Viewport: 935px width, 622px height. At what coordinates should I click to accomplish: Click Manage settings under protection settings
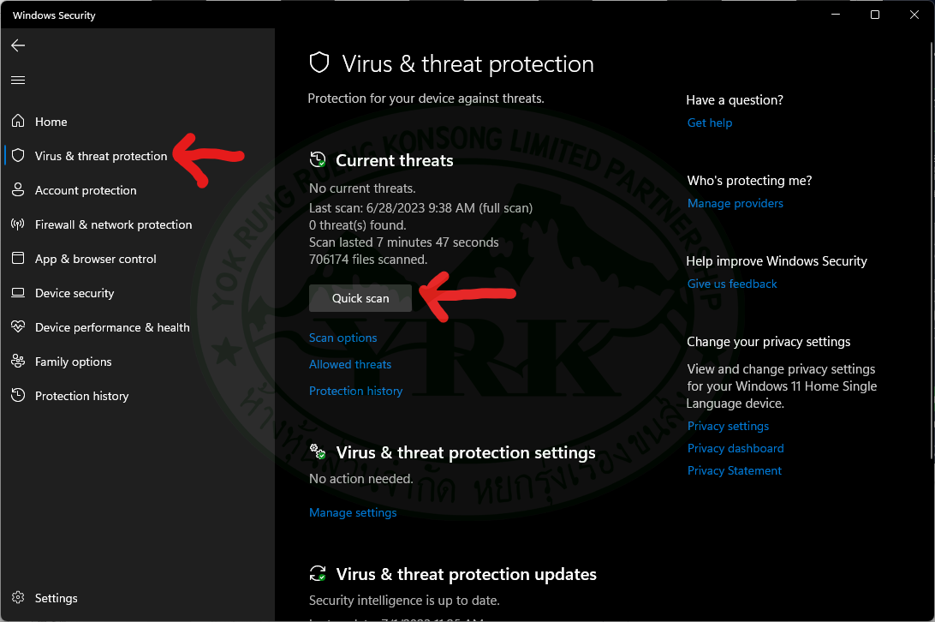pos(353,512)
